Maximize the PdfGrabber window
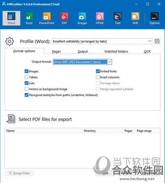The height and width of the screenshot is (183, 165). (x=148, y=4)
